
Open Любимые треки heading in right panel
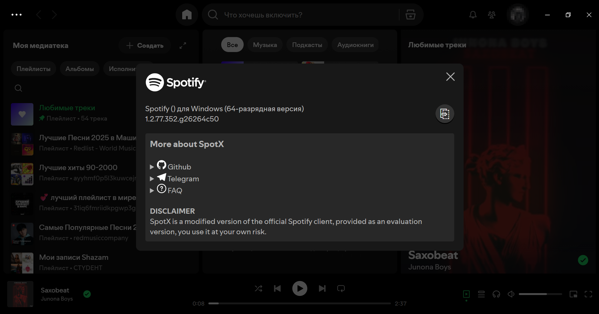click(x=437, y=45)
